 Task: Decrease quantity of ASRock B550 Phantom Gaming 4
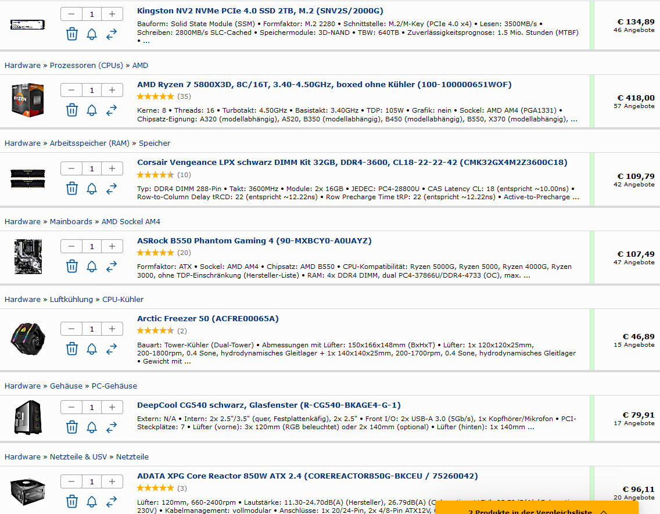[x=71, y=246]
